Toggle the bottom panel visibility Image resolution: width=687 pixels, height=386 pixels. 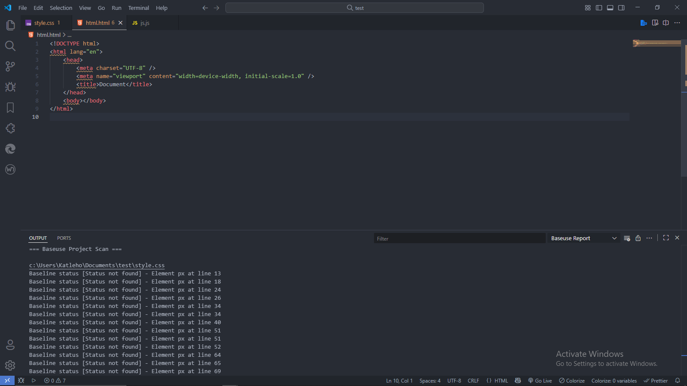pyautogui.click(x=610, y=8)
